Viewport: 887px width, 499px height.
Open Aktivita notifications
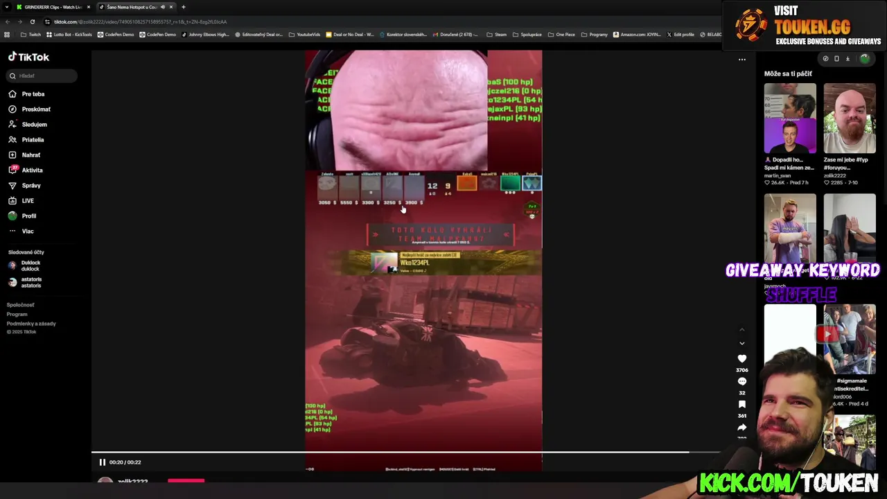coord(26,170)
